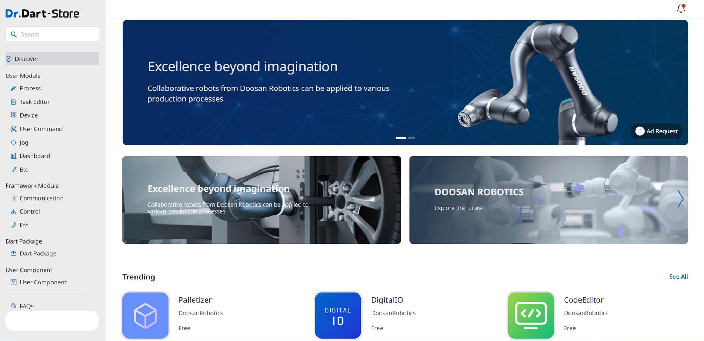The width and height of the screenshot is (704, 341).
Task: Select the Communication module icon
Action: click(x=13, y=198)
